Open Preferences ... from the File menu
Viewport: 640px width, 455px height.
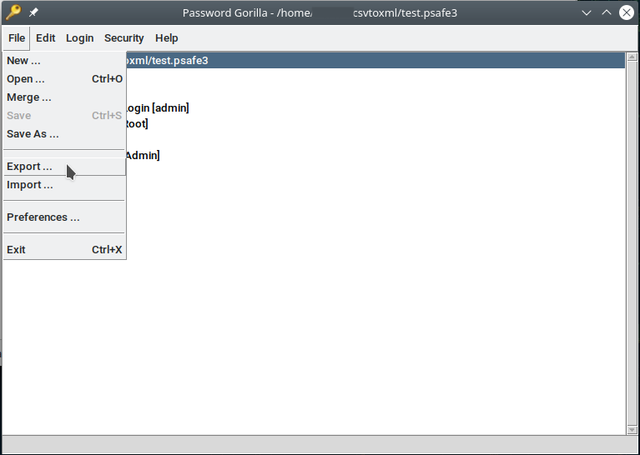click(64, 217)
